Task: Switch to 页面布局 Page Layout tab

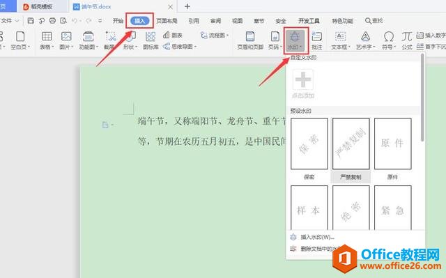Action: point(167,21)
